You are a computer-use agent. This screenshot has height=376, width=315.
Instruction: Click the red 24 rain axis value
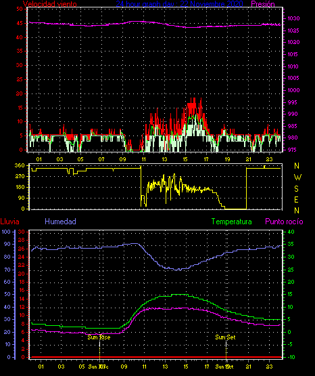pos(22,257)
